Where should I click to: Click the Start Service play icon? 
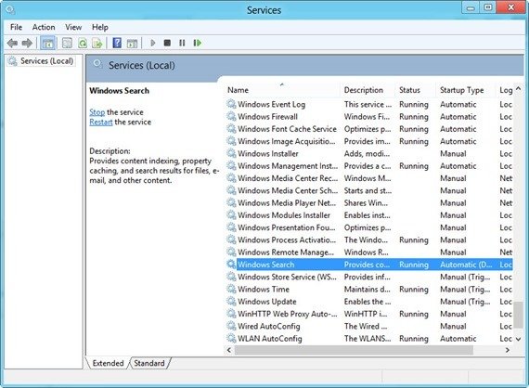tap(153, 43)
